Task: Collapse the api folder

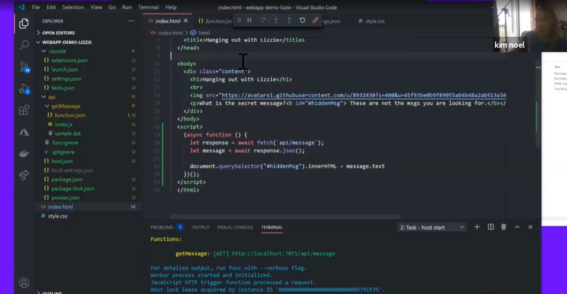Action: 48,97
